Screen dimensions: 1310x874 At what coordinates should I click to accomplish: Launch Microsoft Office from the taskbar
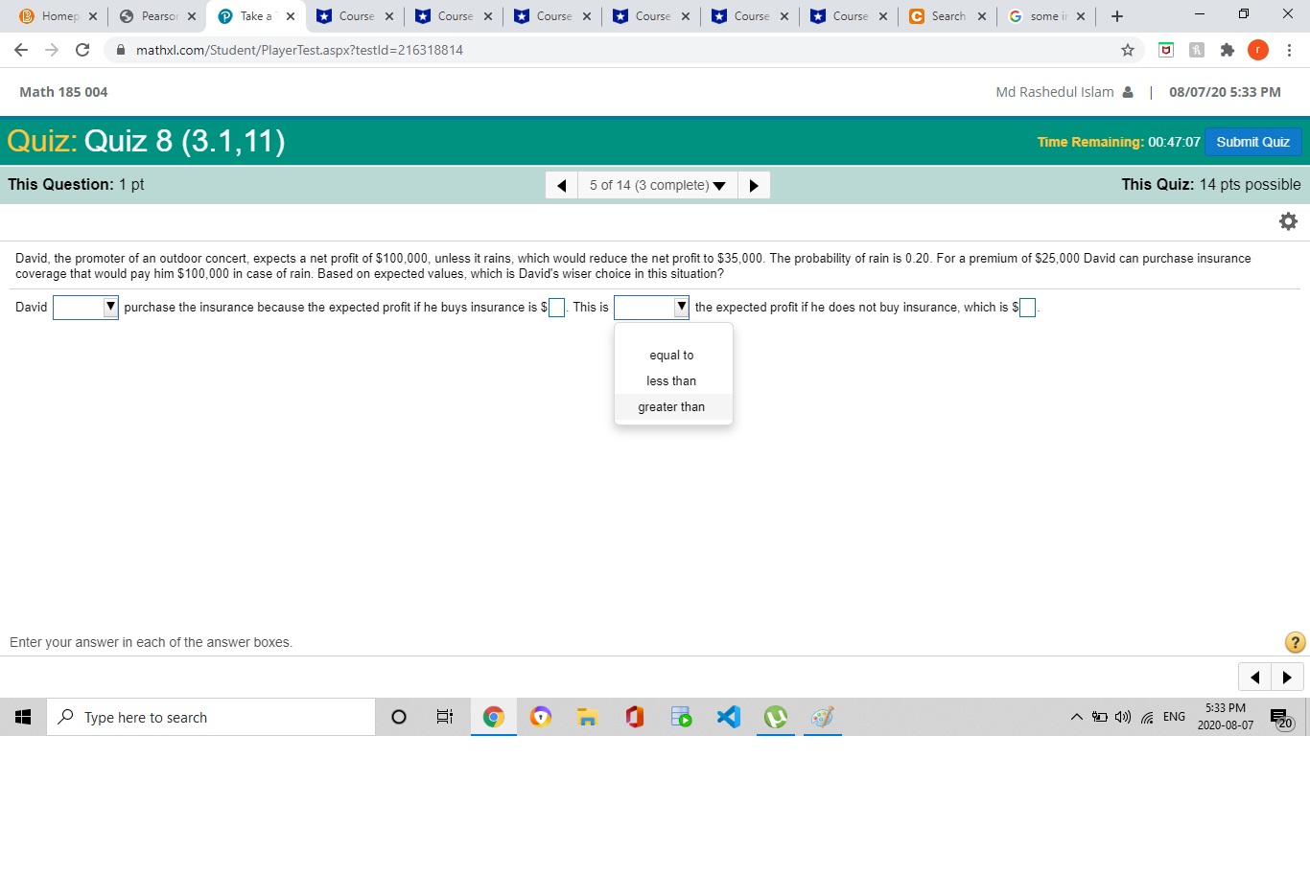[x=634, y=716]
